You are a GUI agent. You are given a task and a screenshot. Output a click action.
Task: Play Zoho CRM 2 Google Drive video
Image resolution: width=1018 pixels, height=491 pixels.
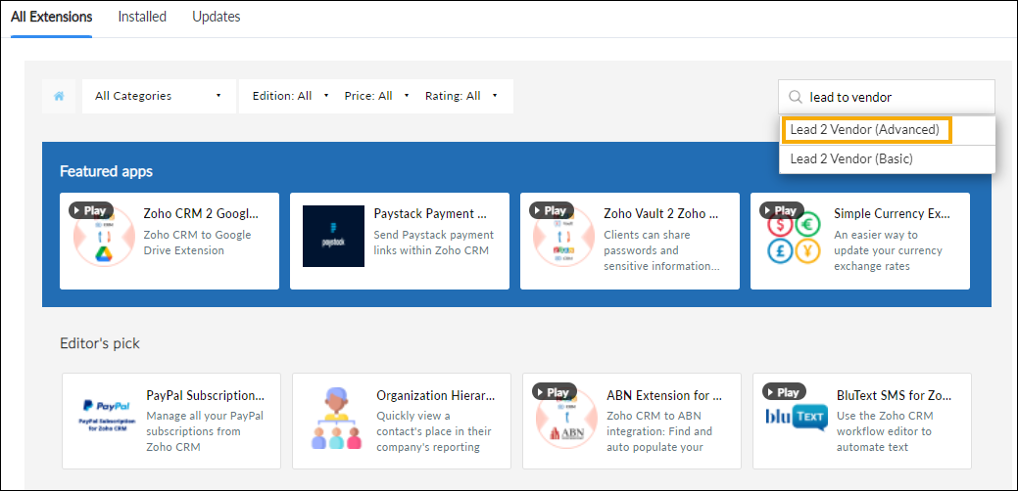click(x=91, y=210)
